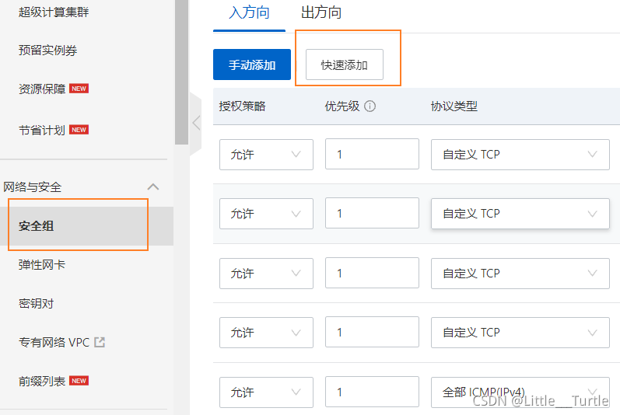Open 超级计算集群 in the sidebar
This screenshot has height=415, width=620.
(54, 12)
